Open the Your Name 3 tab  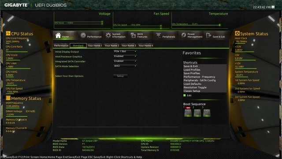point(129,45)
